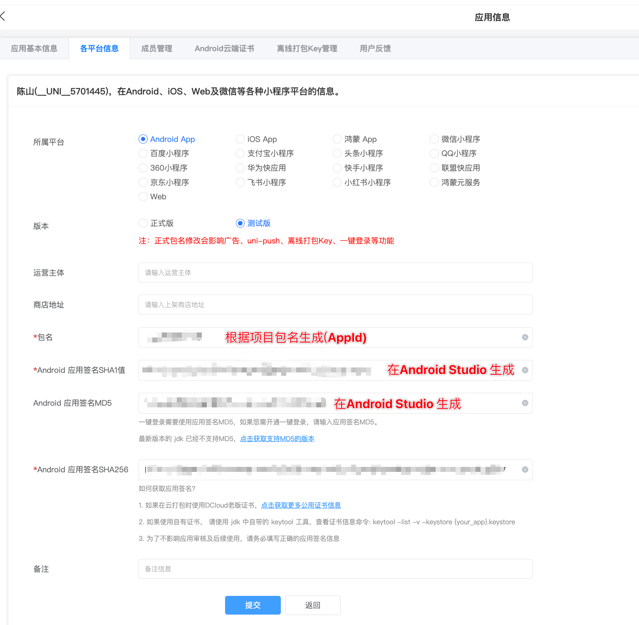
Task: Click the 运营主体 input field
Action: [x=335, y=273]
